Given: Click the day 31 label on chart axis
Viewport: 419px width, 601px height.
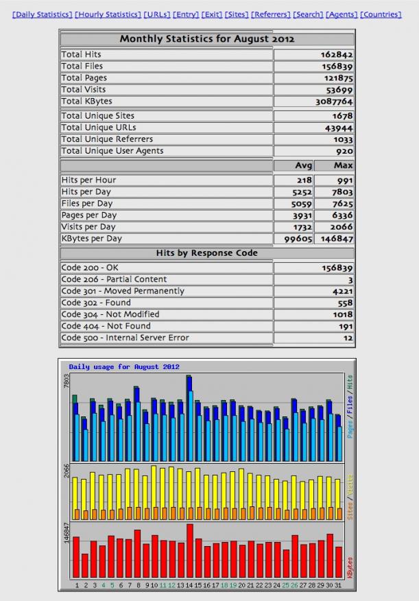Looking at the screenshot, I should click(x=337, y=585).
